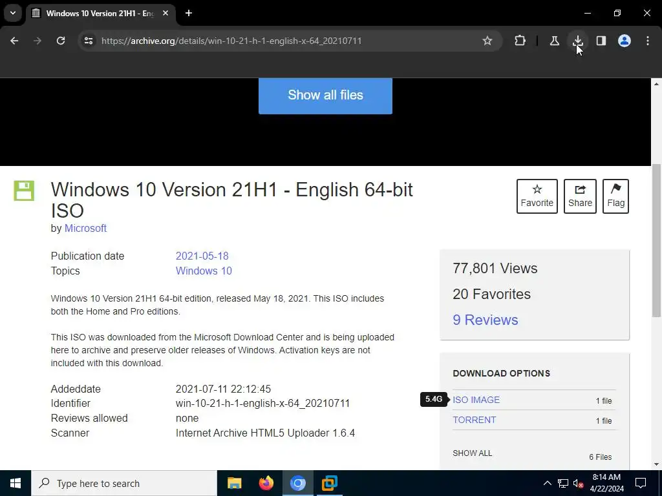Open File Explorer from the taskbar

[234, 483]
